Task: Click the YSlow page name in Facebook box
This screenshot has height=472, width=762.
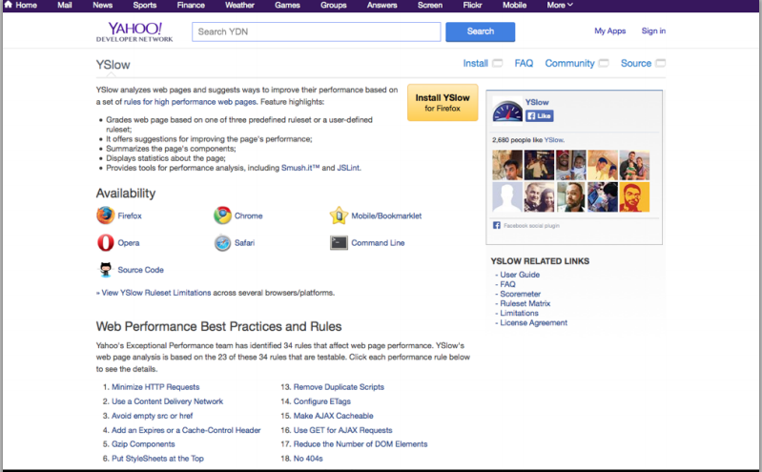Action: (537, 102)
